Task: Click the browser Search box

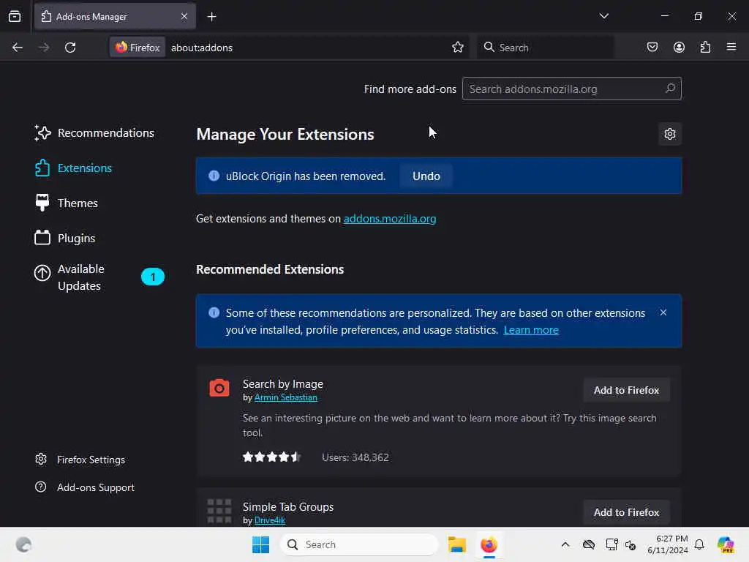Action: pos(545,48)
